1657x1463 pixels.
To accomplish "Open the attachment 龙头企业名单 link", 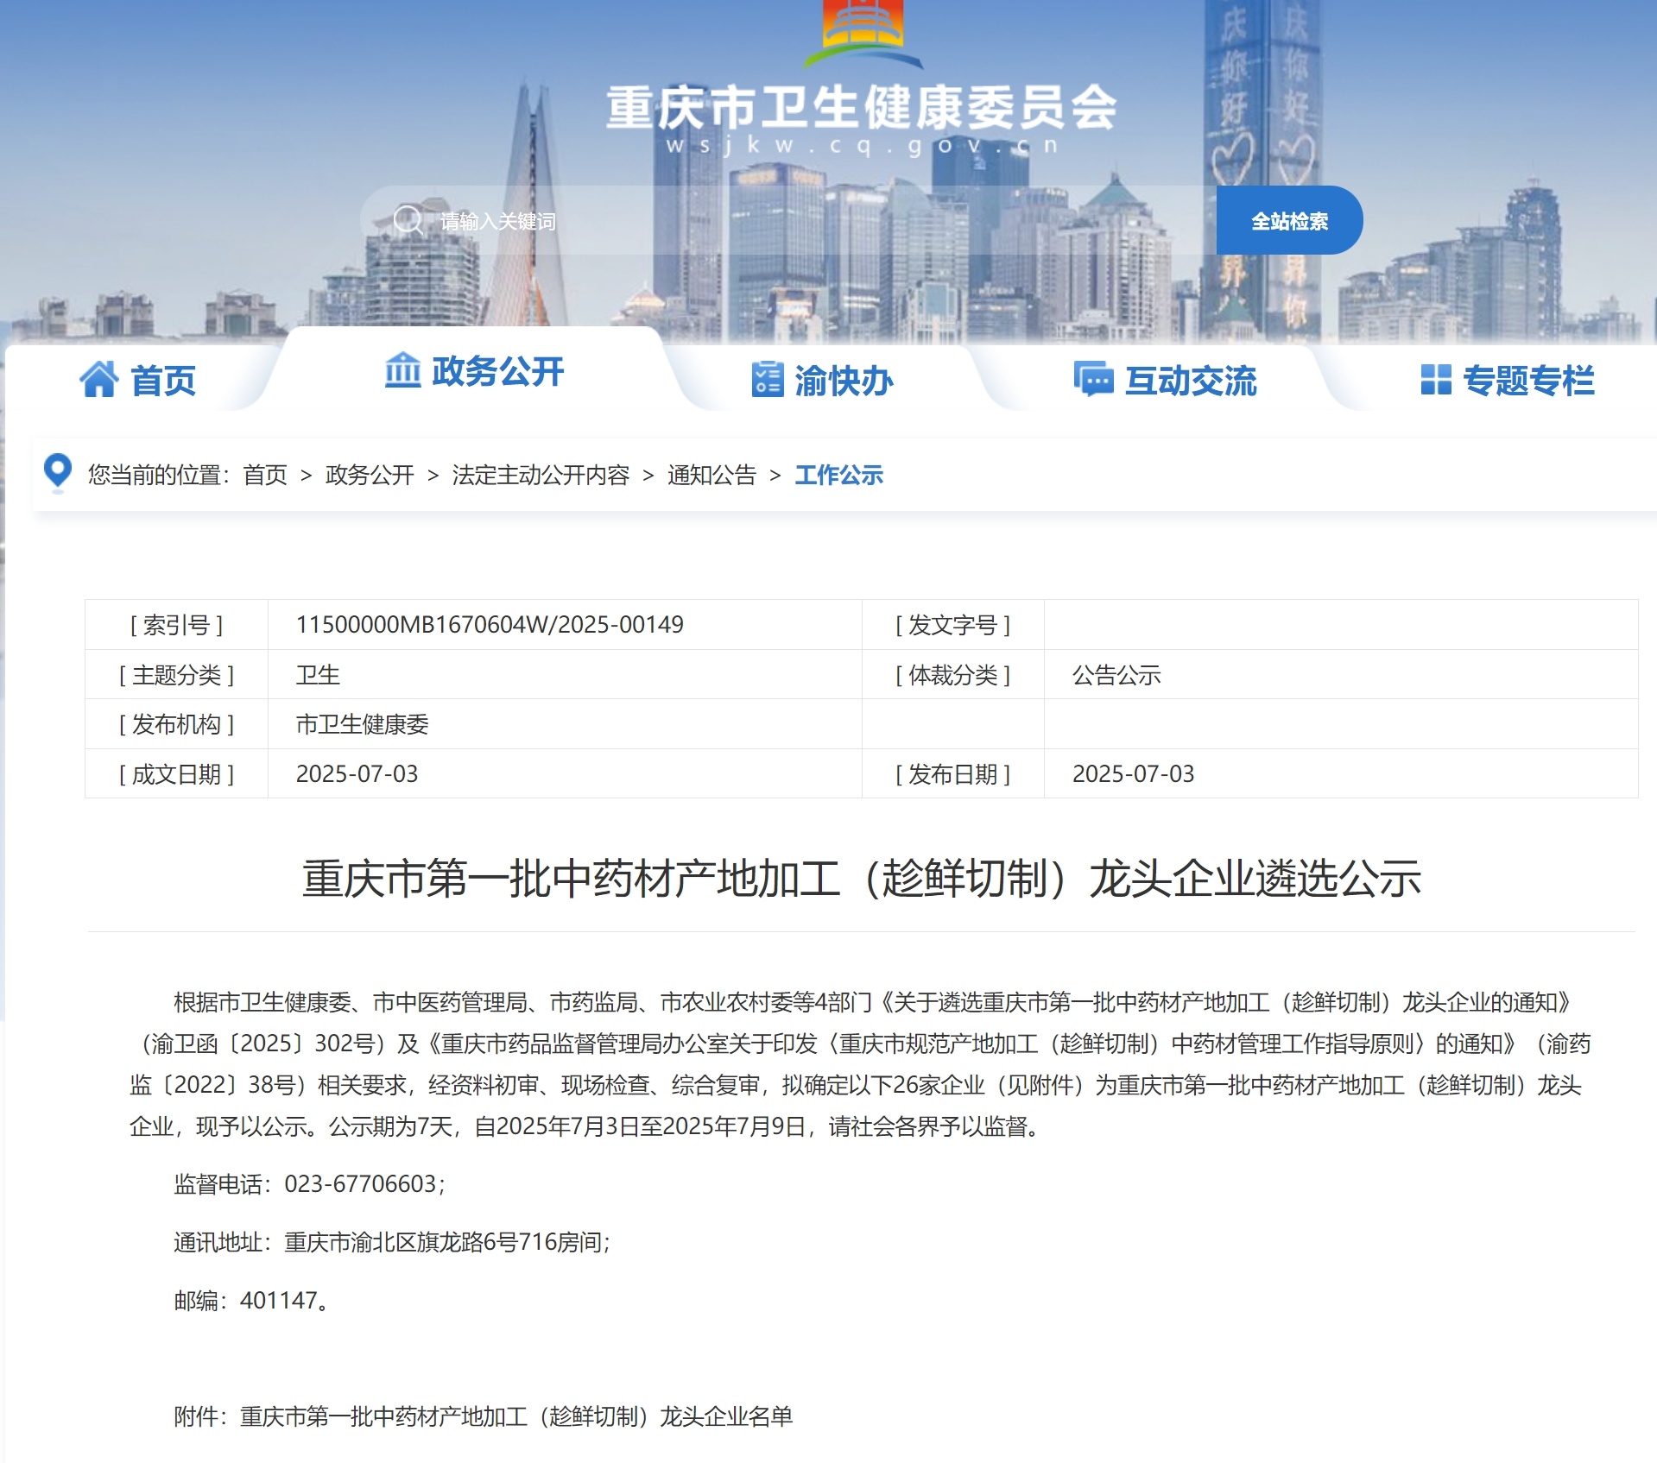I will [x=516, y=1416].
